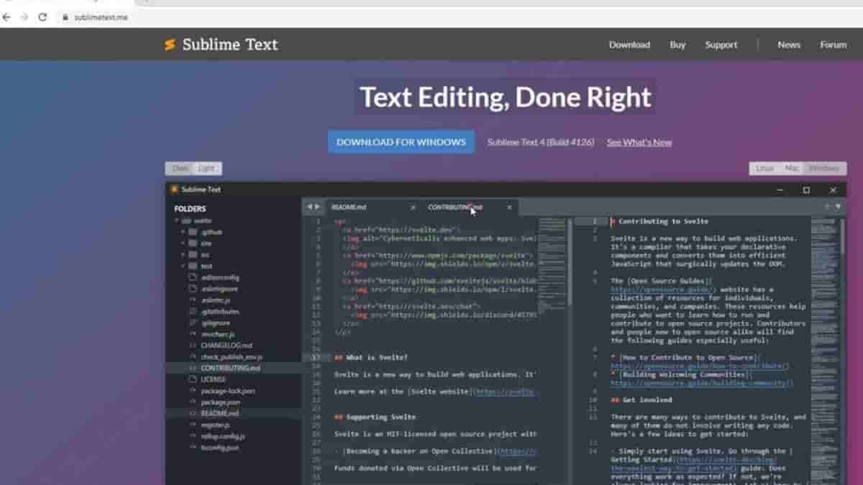Switch the screenshot to Mac
This screenshot has width=863, height=485.
coord(790,167)
